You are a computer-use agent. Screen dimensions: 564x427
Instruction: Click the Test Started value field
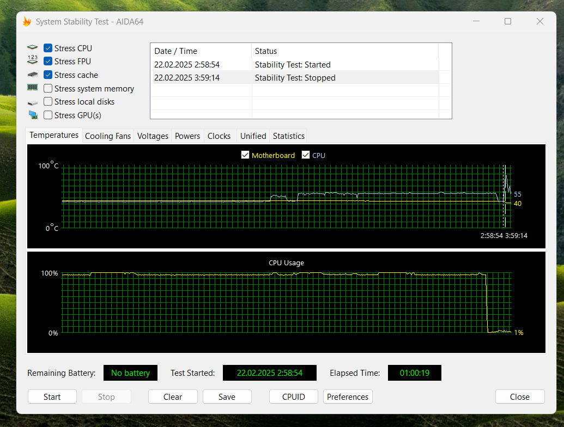270,373
